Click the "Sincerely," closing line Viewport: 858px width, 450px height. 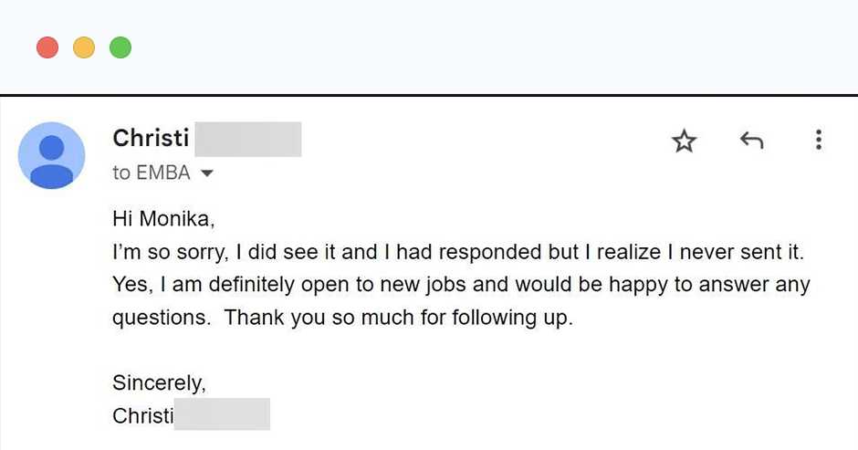(x=159, y=382)
